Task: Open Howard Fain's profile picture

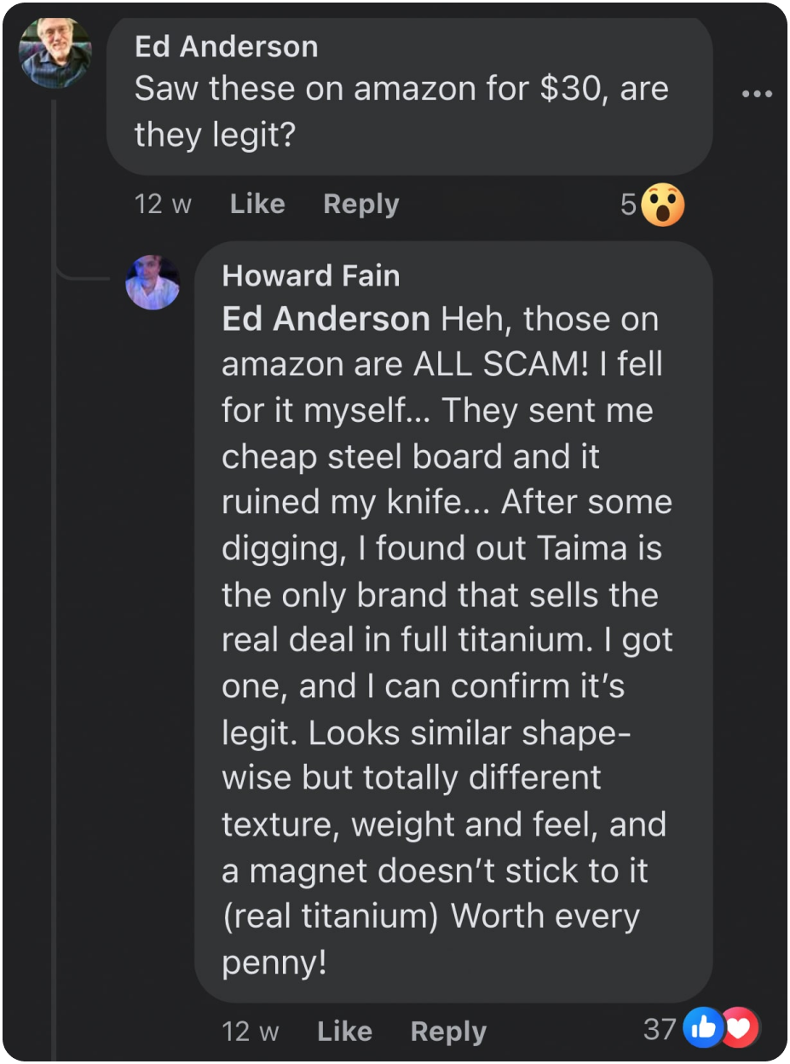Action: 153,282
